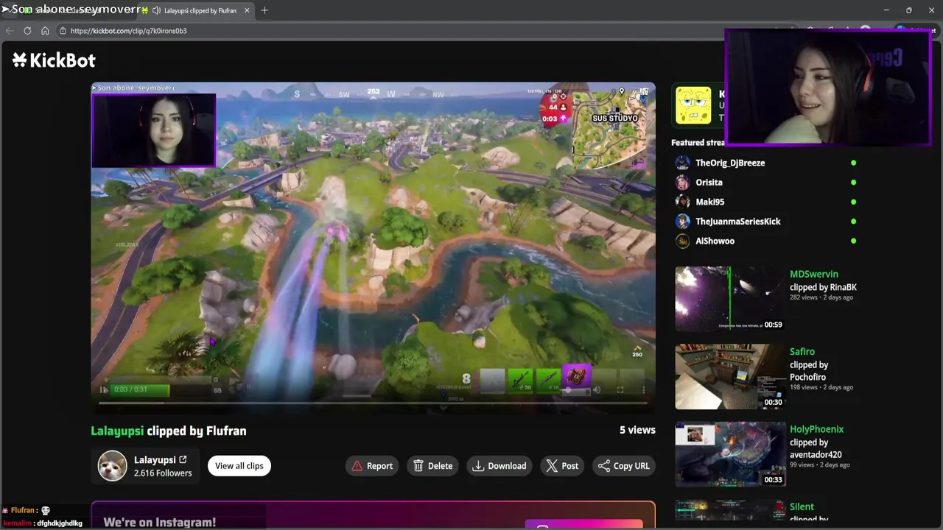This screenshot has width=943, height=530.
Task: Download the clip
Action: coord(499,465)
